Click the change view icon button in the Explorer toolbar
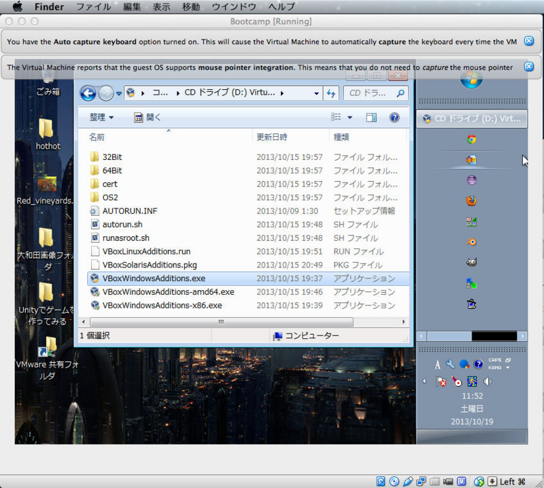 pos(336,117)
